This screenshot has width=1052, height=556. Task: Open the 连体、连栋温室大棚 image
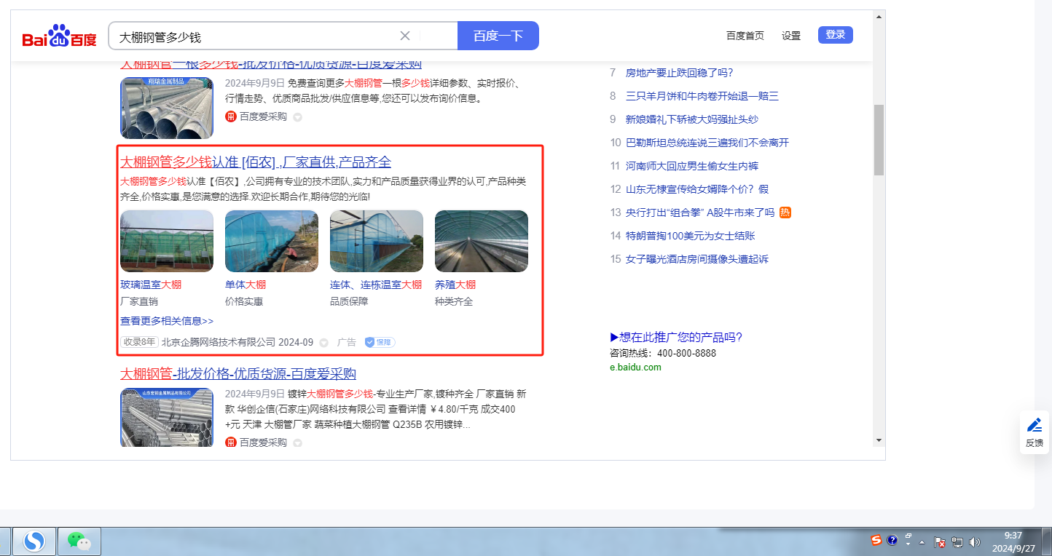click(377, 242)
